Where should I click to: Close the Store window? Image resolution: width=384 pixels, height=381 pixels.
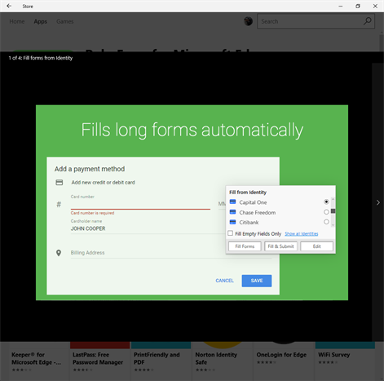pos(375,6)
